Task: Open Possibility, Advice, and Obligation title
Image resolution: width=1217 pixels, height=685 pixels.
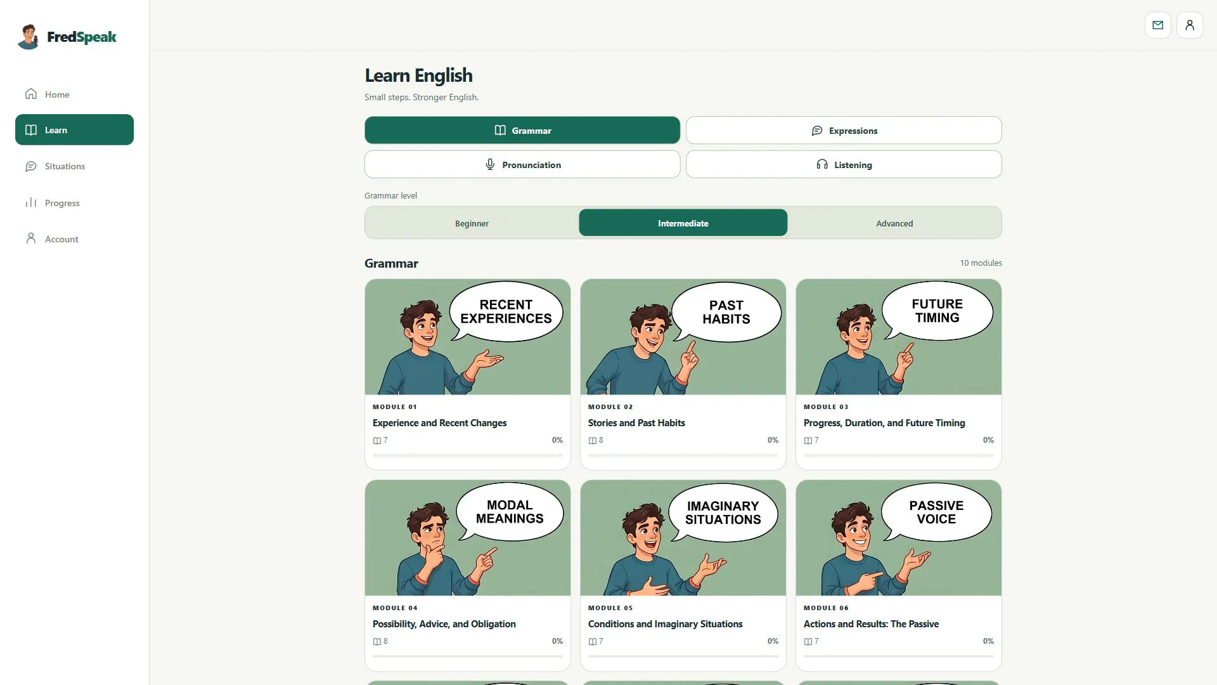Action: pos(444,624)
